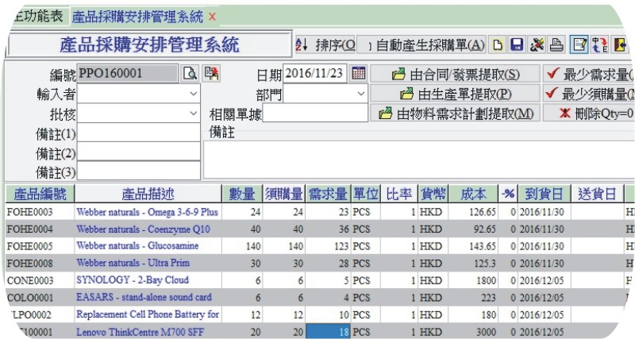Click the 數量 column header
Screen dimensions: 635x339
click(x=242, y=194)
